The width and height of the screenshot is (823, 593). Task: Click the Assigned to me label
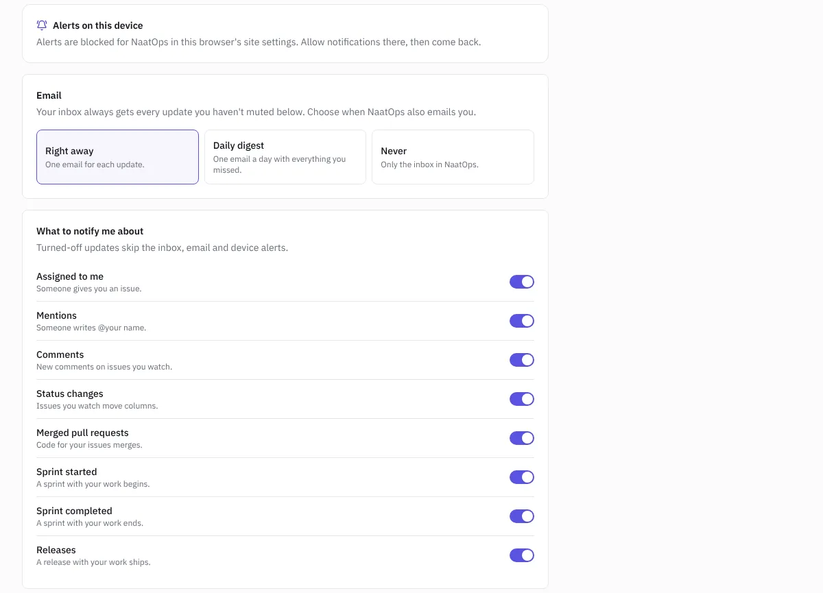coord(70,276)
